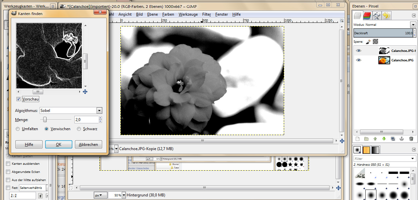The width and height of the screenshot is (418, 200).
Task: Select the Schwarz radio option
Action: coord(79,129)
